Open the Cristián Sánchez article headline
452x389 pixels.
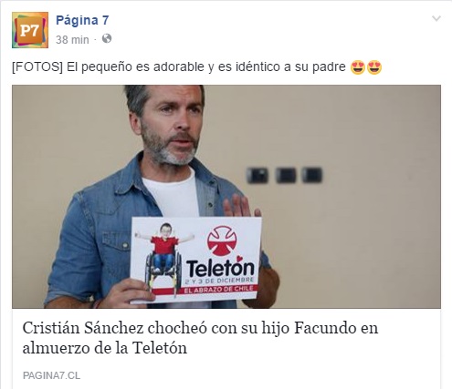200,338
